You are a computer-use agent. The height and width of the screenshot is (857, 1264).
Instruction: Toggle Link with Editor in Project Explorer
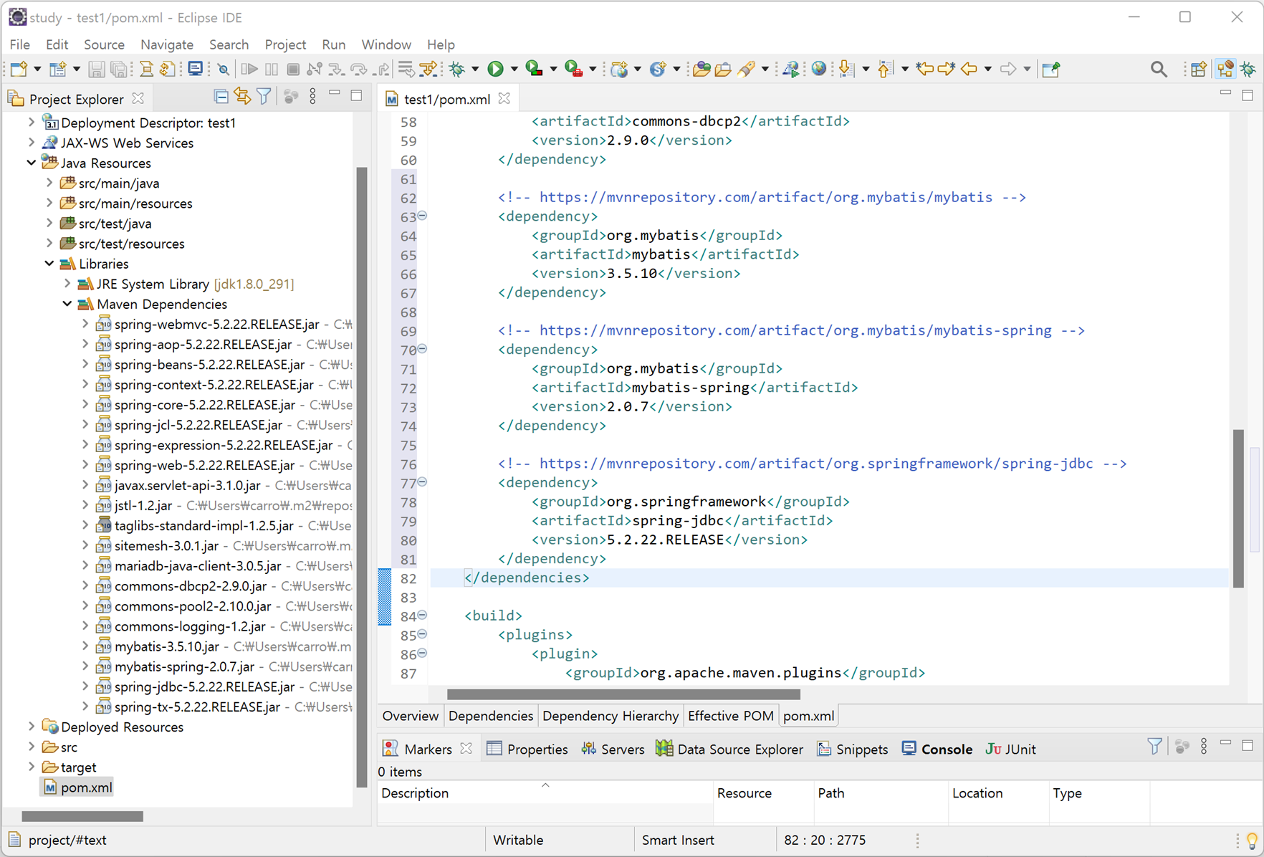click(x=242, y=96)
